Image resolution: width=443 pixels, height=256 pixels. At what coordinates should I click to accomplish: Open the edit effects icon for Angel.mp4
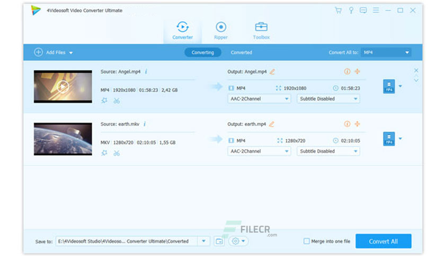(x=104, y=100)
